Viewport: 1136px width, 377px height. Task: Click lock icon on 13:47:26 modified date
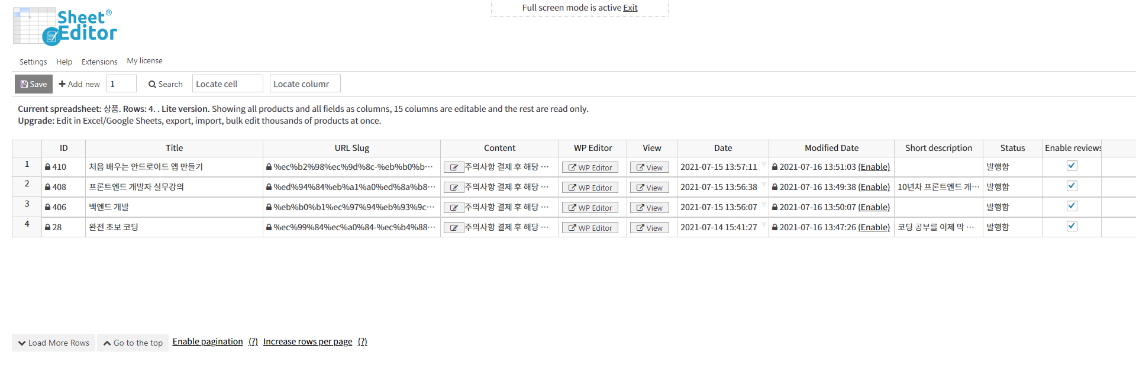(x=774, y=228)
